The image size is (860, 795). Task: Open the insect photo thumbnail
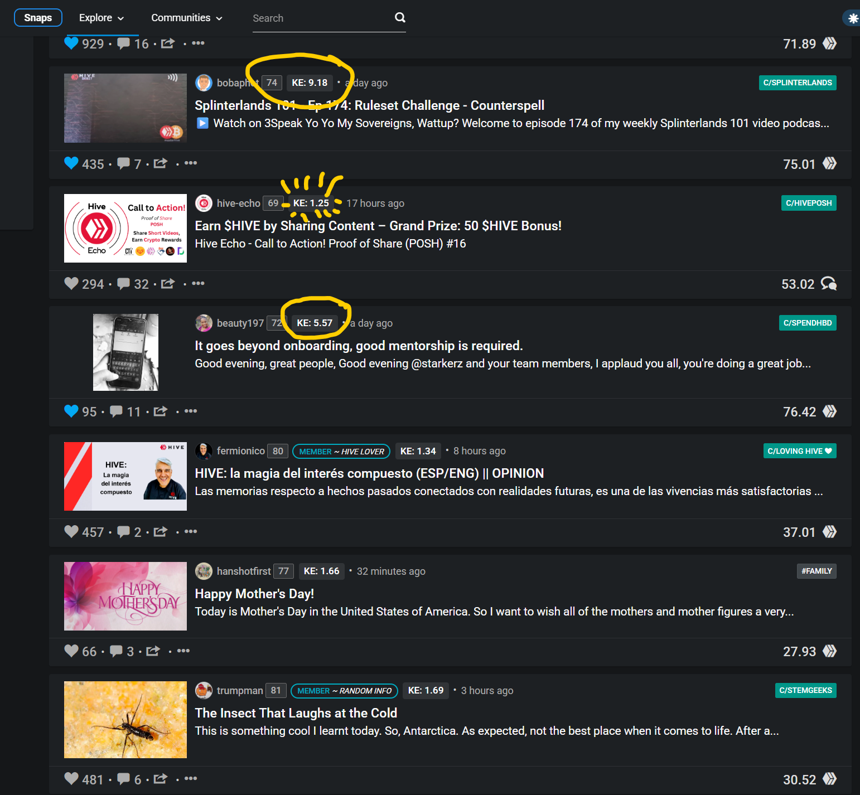pos(125,720)
